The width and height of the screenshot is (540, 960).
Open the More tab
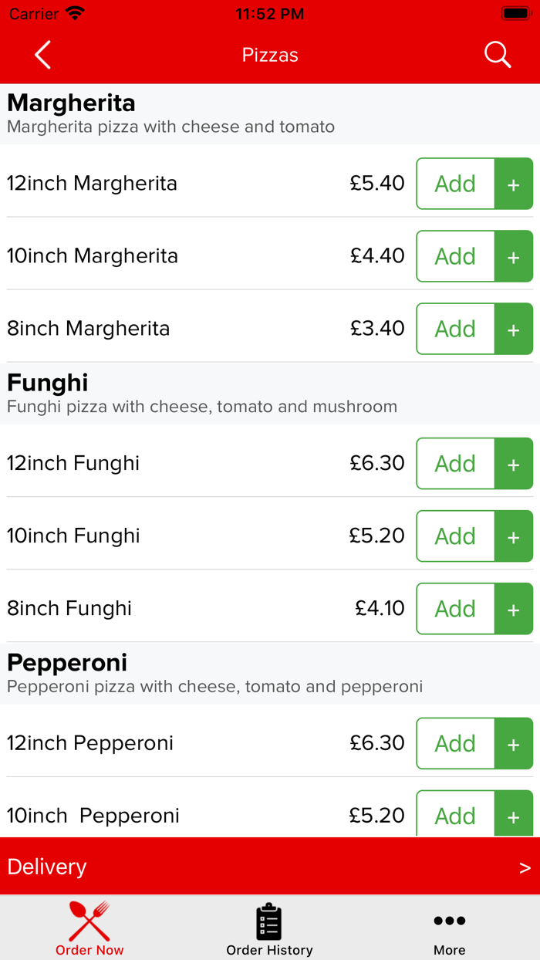point(449,929)
